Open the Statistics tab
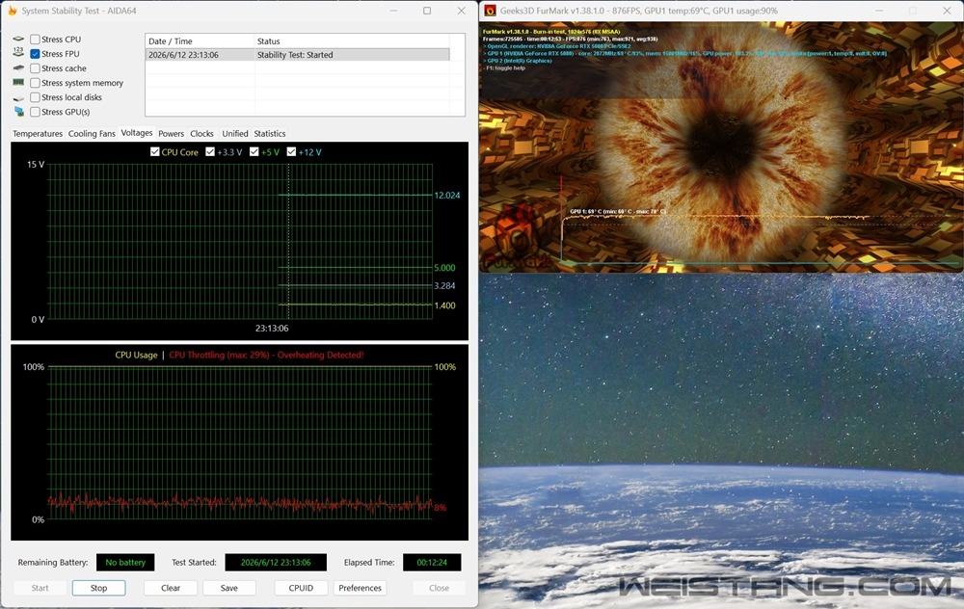Screen dimensions: 964x609 click(x=269, y=133)
